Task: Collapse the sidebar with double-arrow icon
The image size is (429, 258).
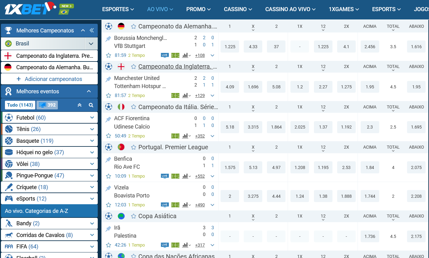Action: (x=92, y=30)
